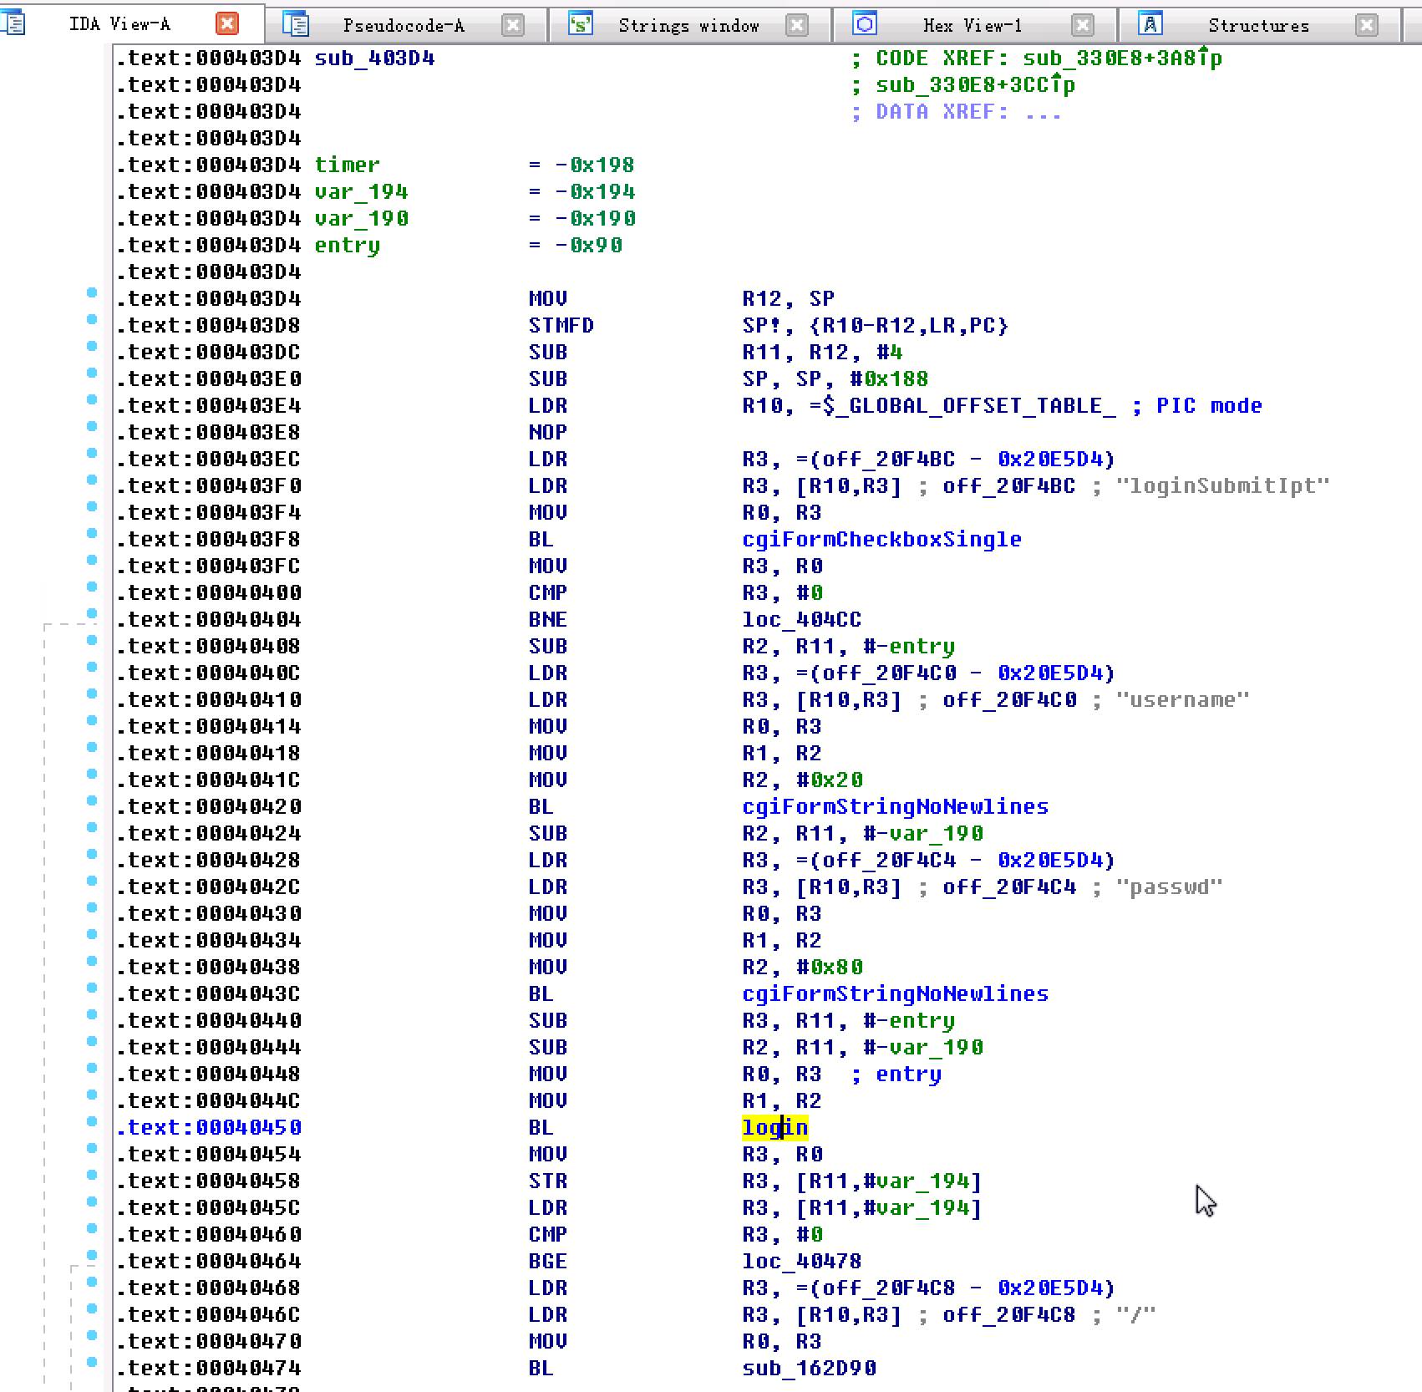Viewport: 1422px width, 1392px height.
Task: Toggle breakpoint dot at address 000403D4 MOV
Action: [x=92, y=292]
